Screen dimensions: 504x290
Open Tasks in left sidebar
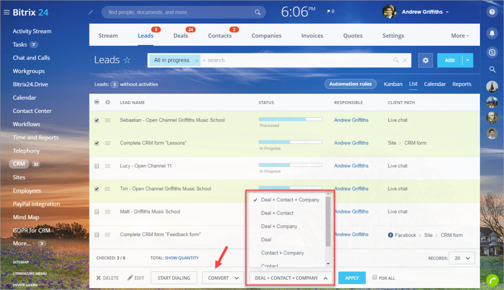[x=20, y=45]
